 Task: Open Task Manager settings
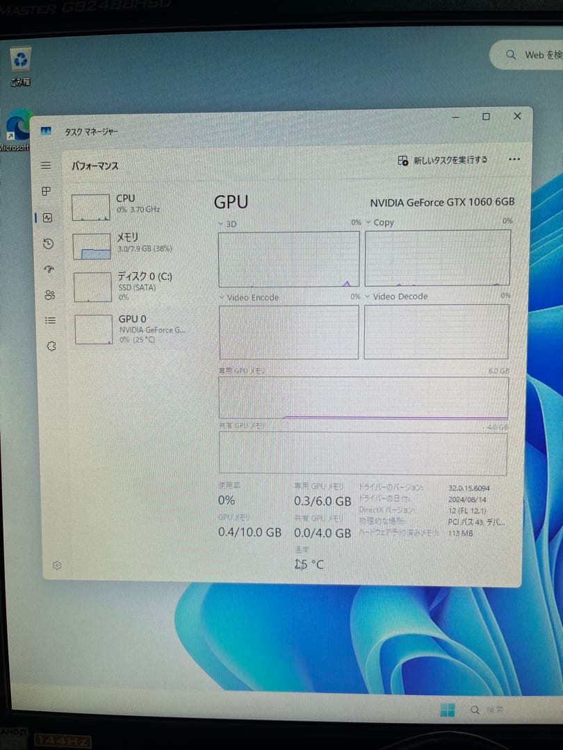point(57,565)
